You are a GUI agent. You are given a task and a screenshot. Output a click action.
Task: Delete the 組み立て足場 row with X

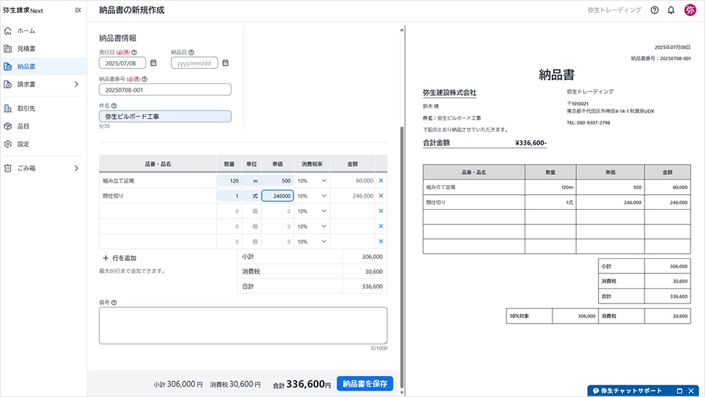381,181
